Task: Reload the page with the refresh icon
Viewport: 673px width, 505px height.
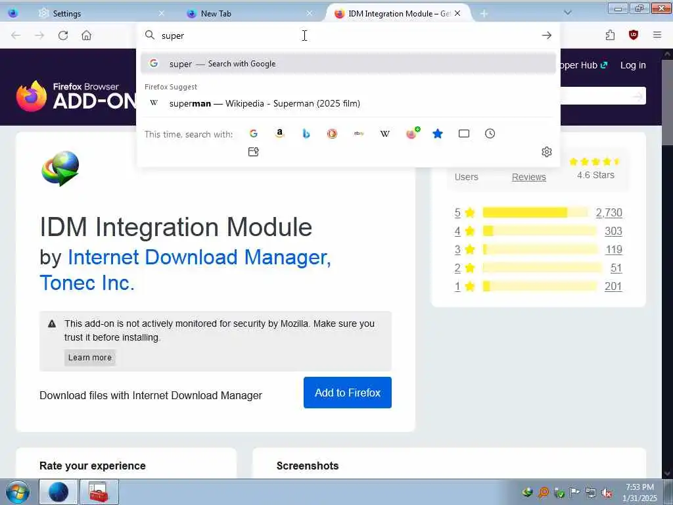Action: tap(63, 36)
